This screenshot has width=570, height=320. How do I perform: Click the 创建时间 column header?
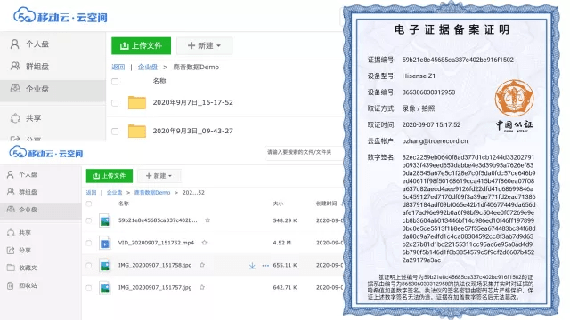tap(327, 204)
